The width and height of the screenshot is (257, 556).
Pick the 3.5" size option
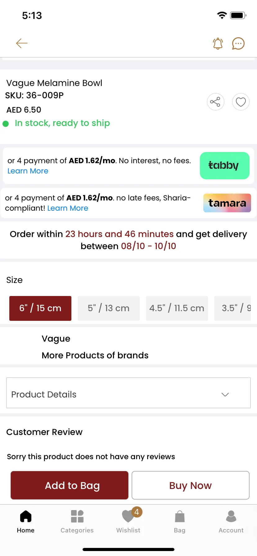pos(232,308)
